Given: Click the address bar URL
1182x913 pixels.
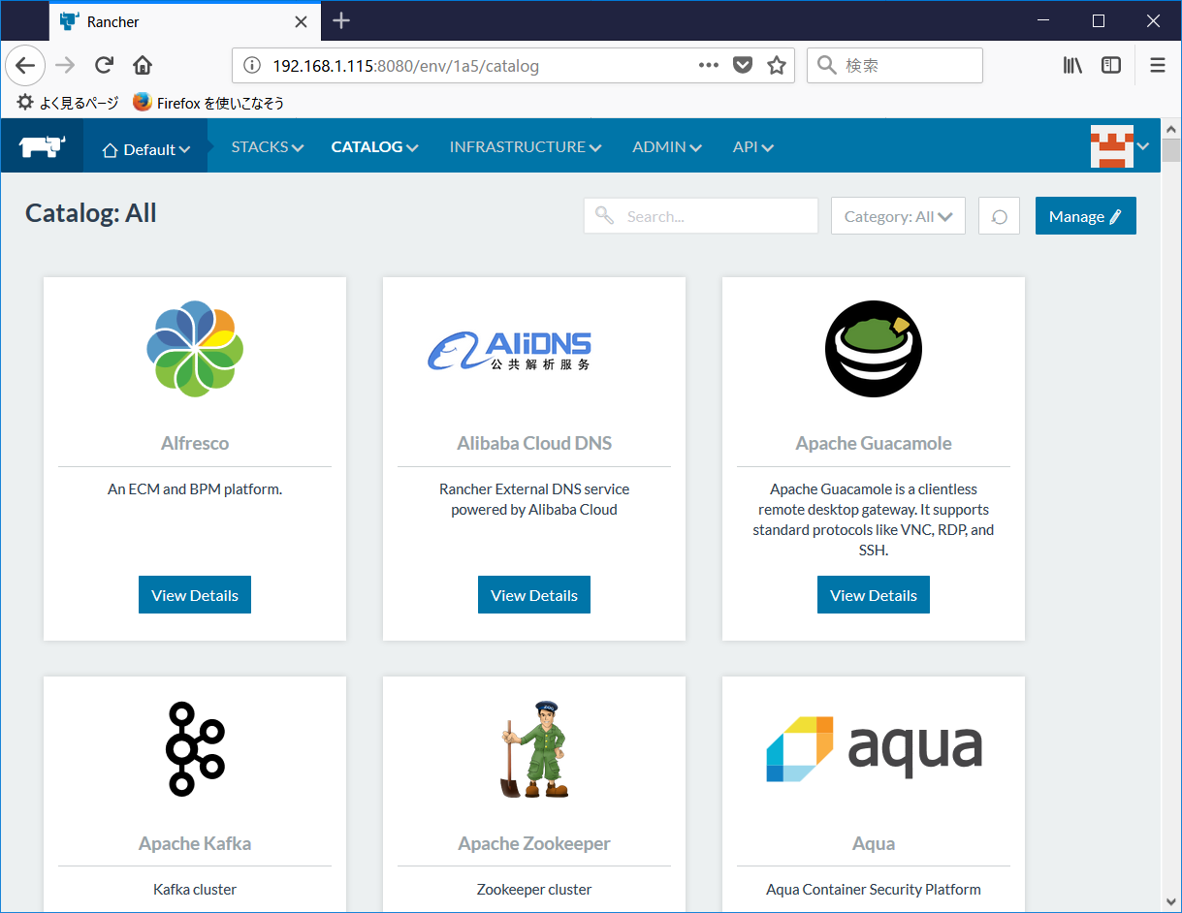Looking at the screenshot, I should pos(405,66).
